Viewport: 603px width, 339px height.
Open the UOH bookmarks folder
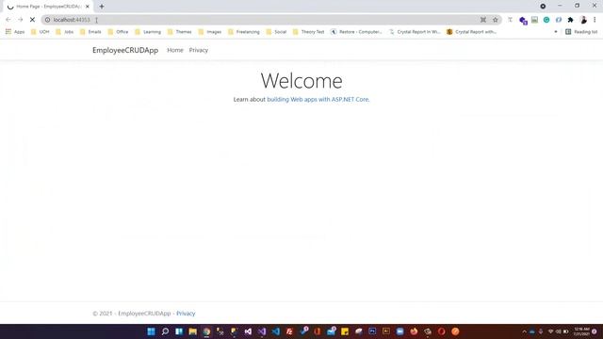coord(40,32)
